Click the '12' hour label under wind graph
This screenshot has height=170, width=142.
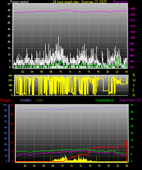[x=70, y=72]
